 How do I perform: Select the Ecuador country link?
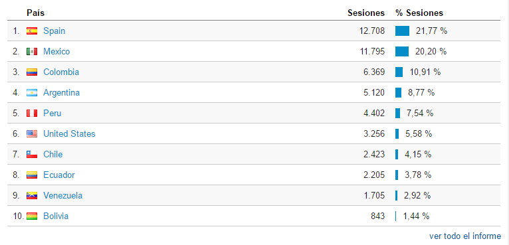point(59,175)
